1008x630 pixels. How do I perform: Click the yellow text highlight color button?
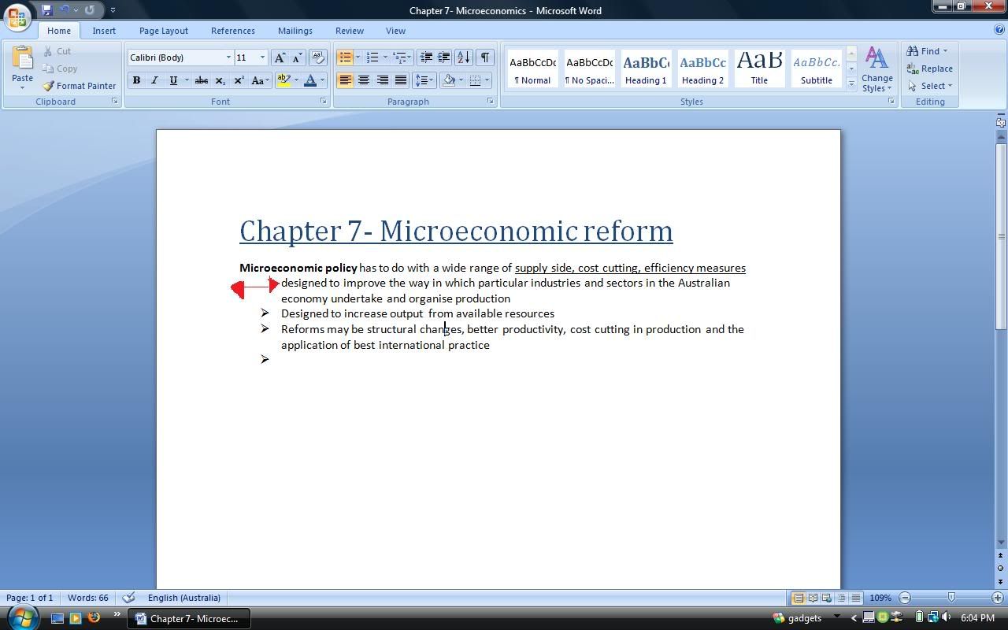point(283,80)
